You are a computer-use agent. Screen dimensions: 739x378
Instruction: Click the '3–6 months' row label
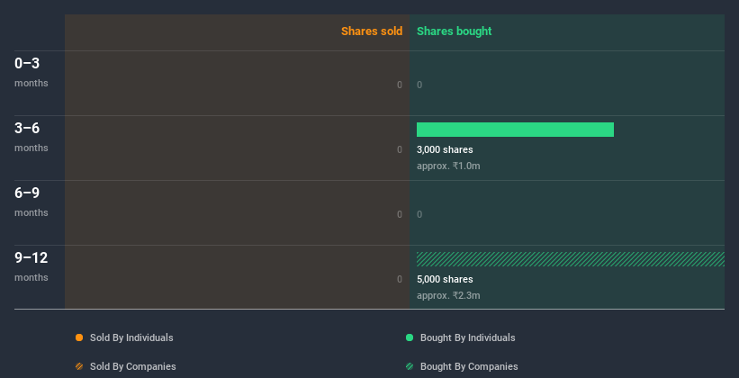pos(32,137)
